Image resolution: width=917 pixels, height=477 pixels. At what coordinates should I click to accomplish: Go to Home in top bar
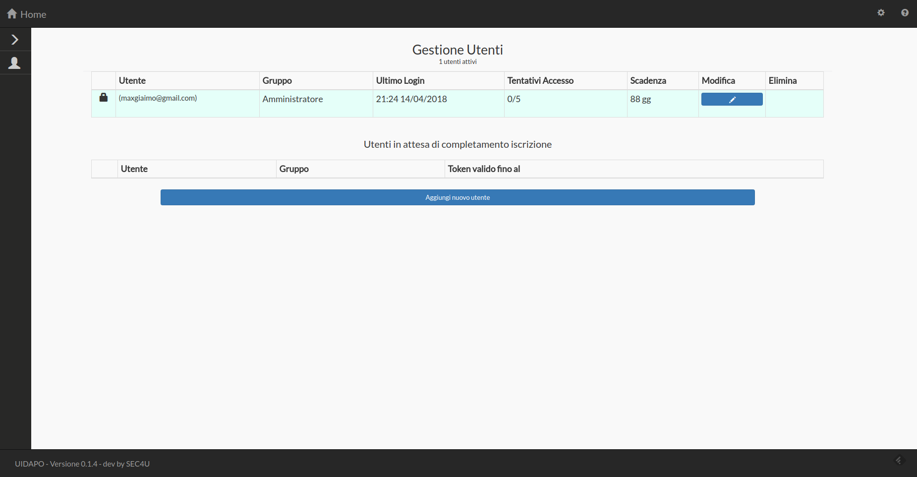(26, 14)
